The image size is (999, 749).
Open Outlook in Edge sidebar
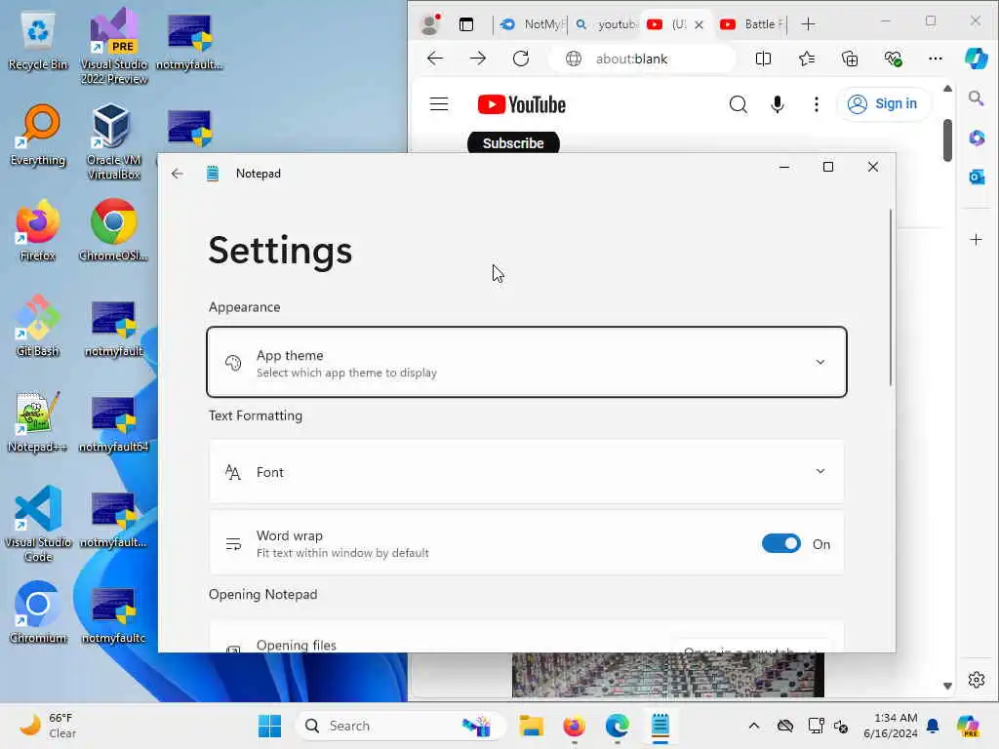click(x=976, y=177)
